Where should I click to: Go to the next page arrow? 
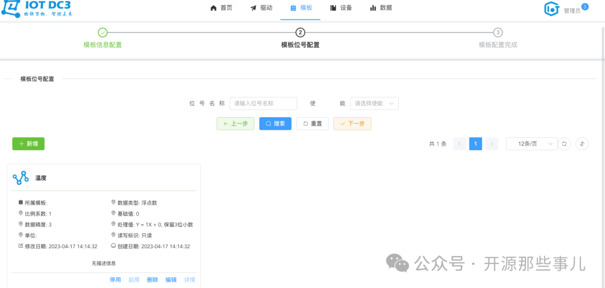pyautogui.click(x=492, y=143)
